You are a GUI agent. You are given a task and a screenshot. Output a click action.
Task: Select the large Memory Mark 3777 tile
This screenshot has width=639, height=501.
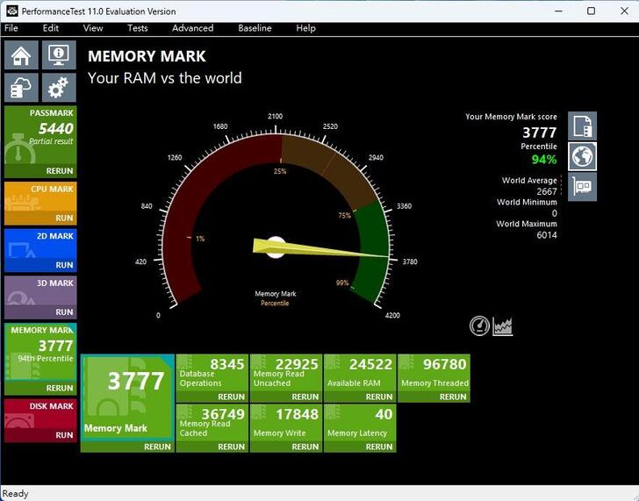(127, 398)
